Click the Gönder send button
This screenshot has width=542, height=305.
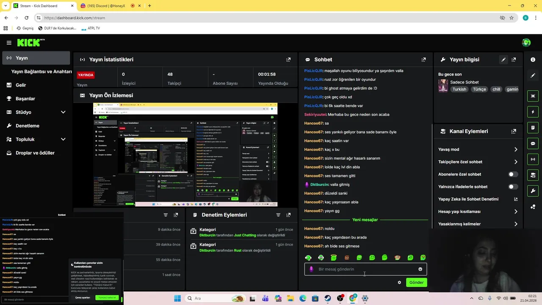click(416, 282)
